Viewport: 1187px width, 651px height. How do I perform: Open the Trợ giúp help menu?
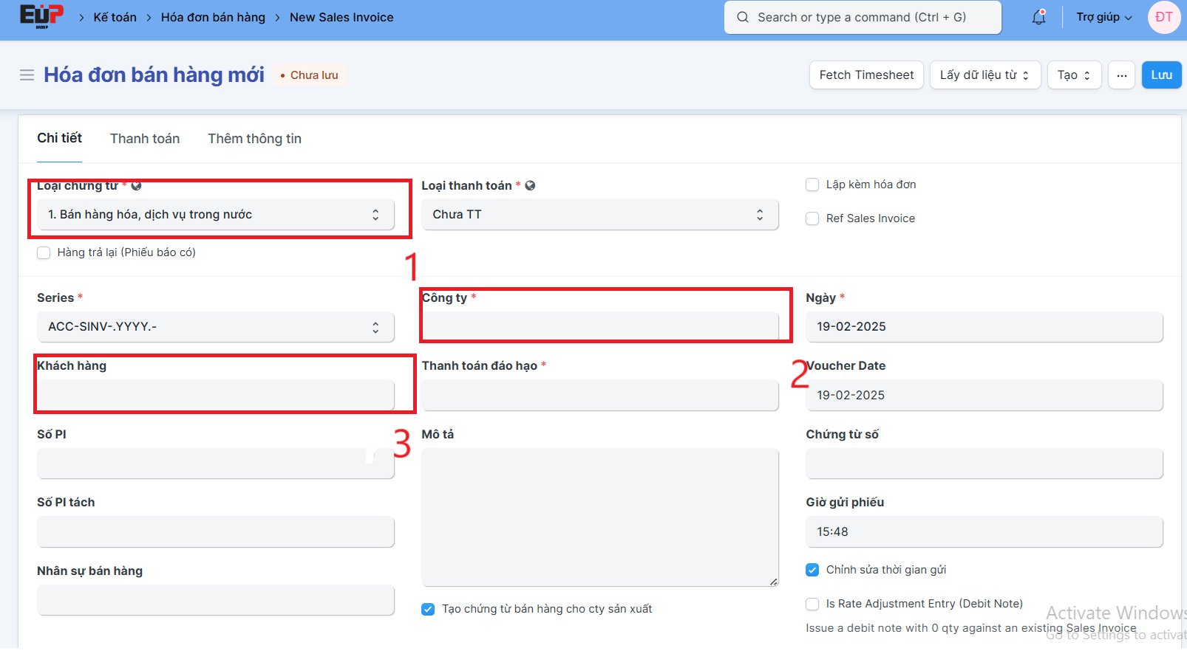click(x=1103, y=17)
